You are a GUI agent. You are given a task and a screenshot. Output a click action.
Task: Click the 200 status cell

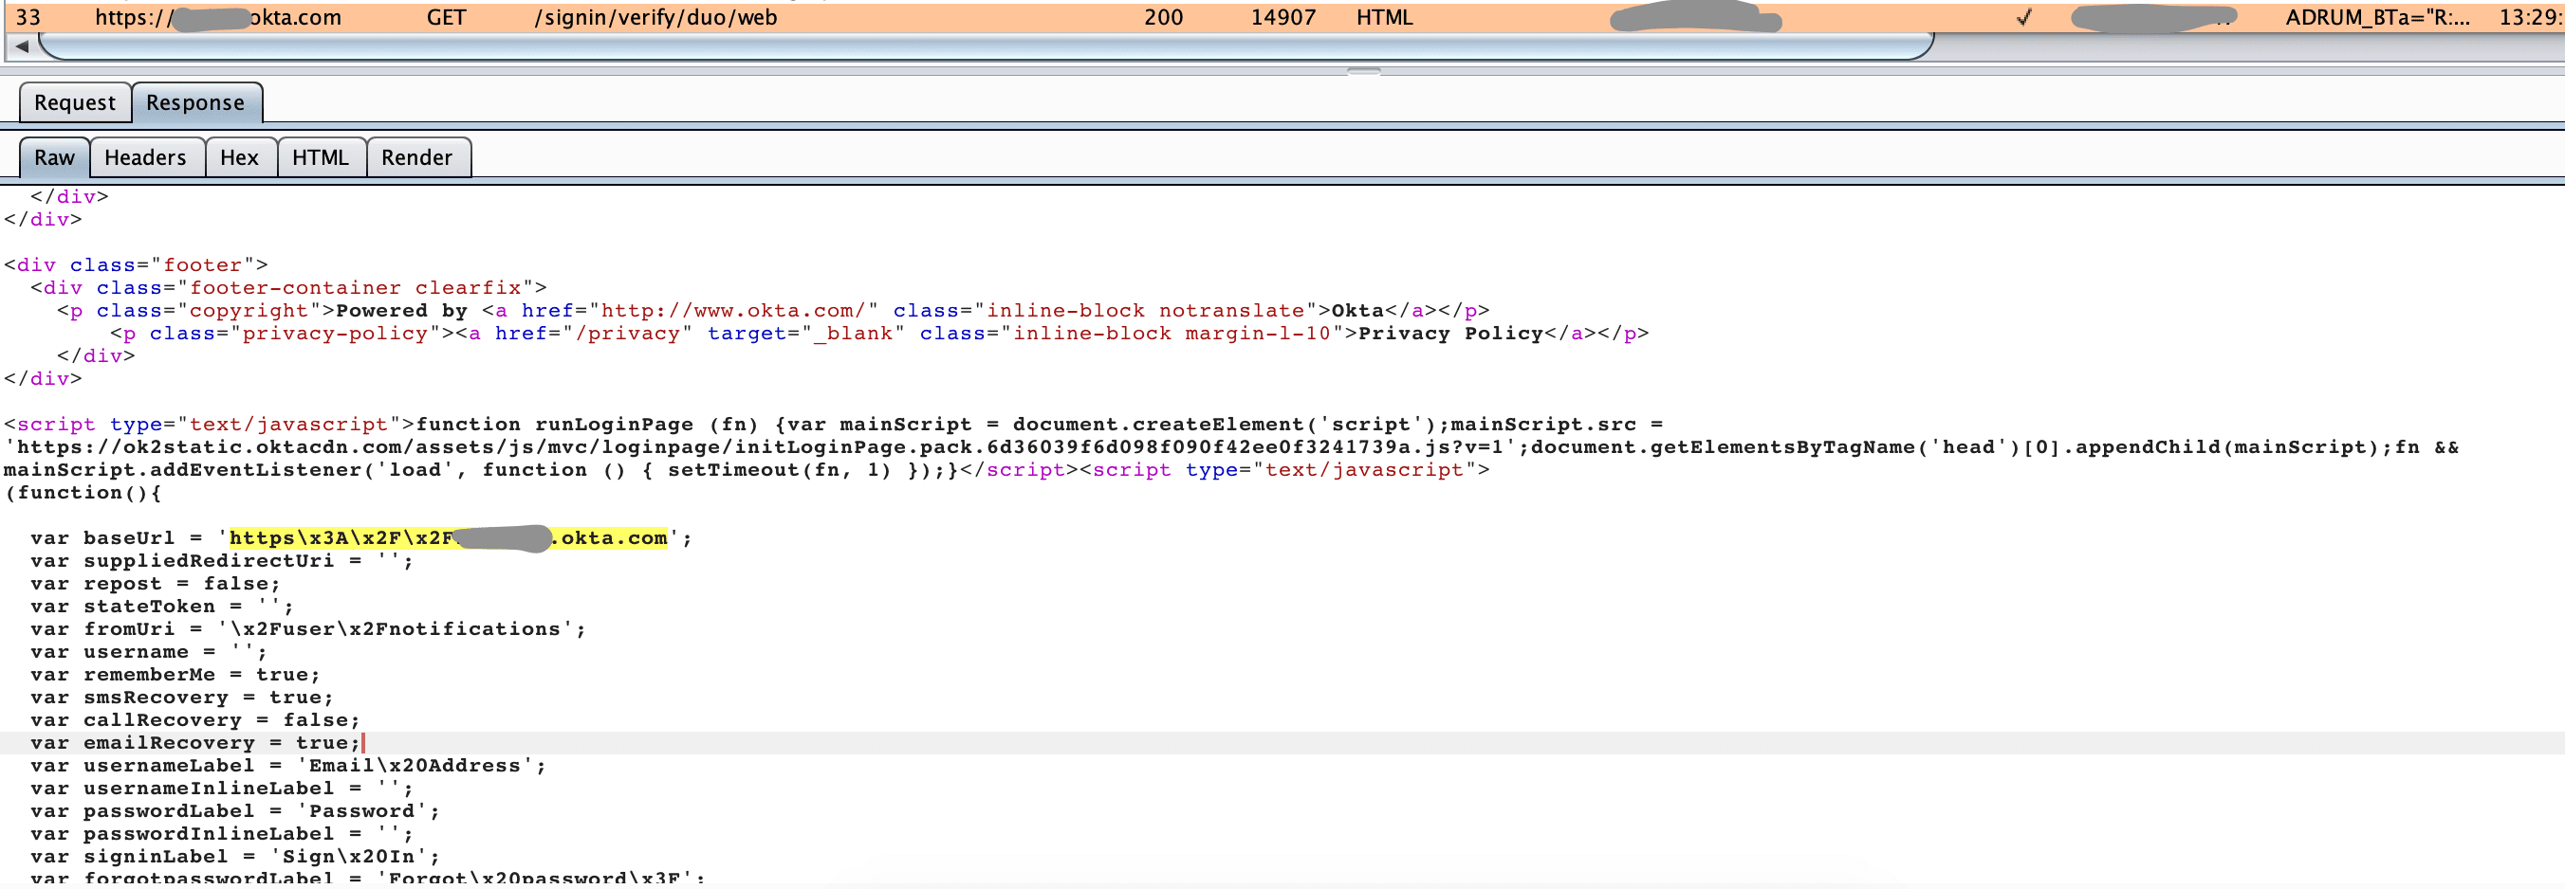point(1163,17)
